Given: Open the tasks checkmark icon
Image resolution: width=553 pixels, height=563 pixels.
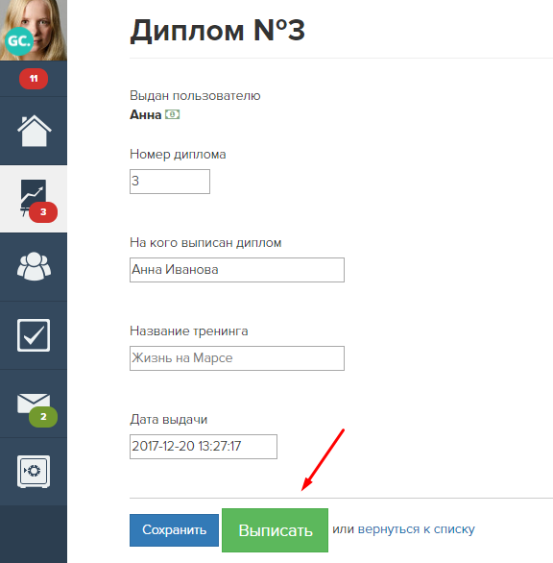Looking at the screenshot, I should pos(34,335).
